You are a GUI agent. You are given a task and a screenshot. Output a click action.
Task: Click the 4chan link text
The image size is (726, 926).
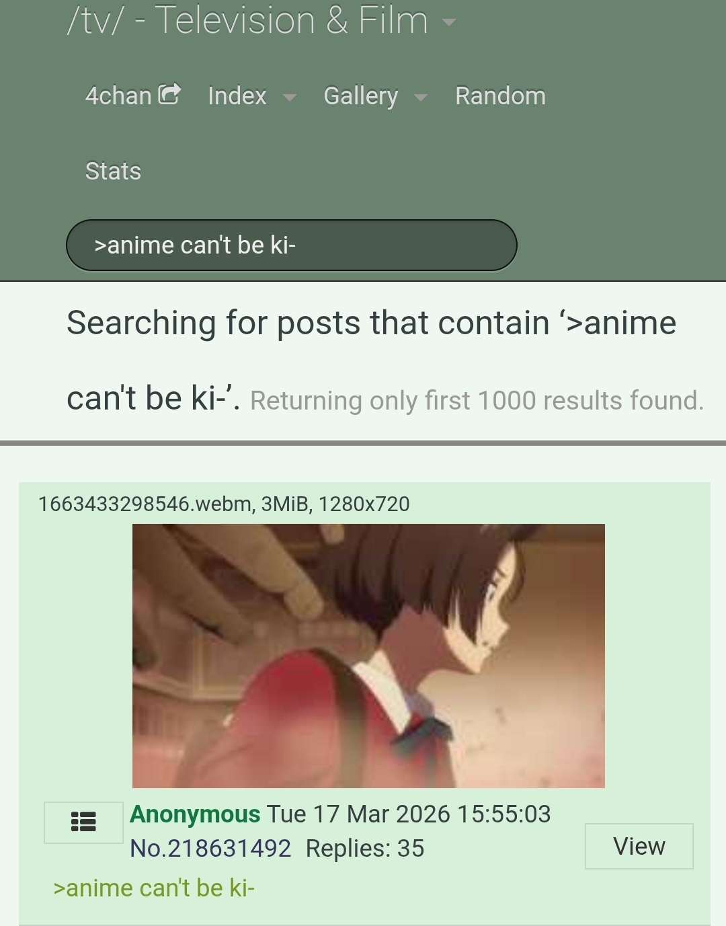[x=118, y=95]
